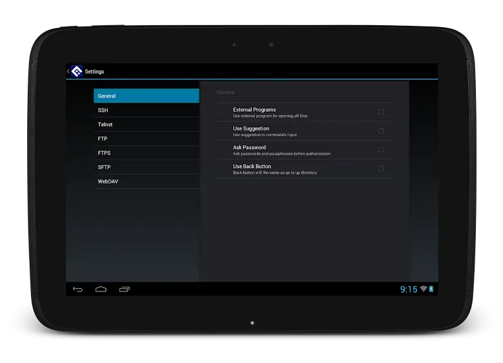Tap 'Ask passwords and passphrases before authorization'
This screenshot has width=503, height=363.
click(x=282, y=154)
